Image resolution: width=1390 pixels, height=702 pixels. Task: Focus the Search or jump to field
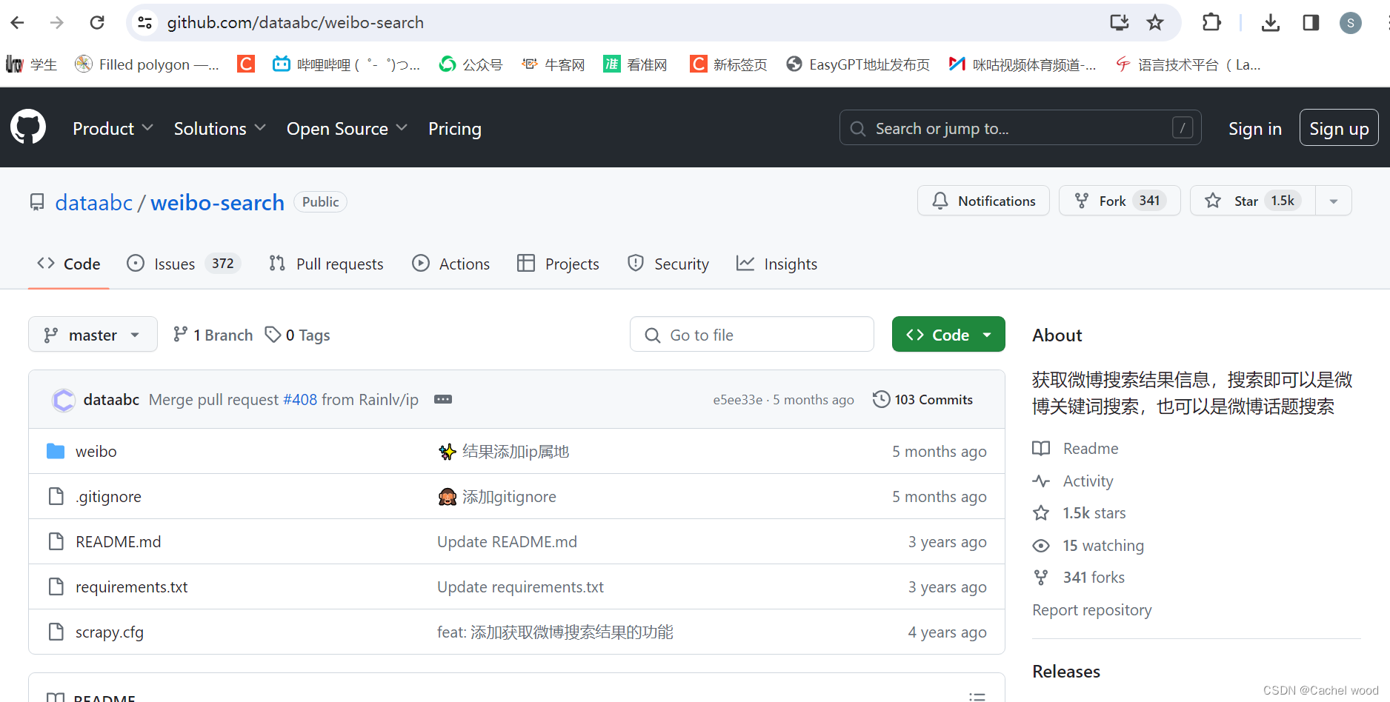(x=1020, y=128)
